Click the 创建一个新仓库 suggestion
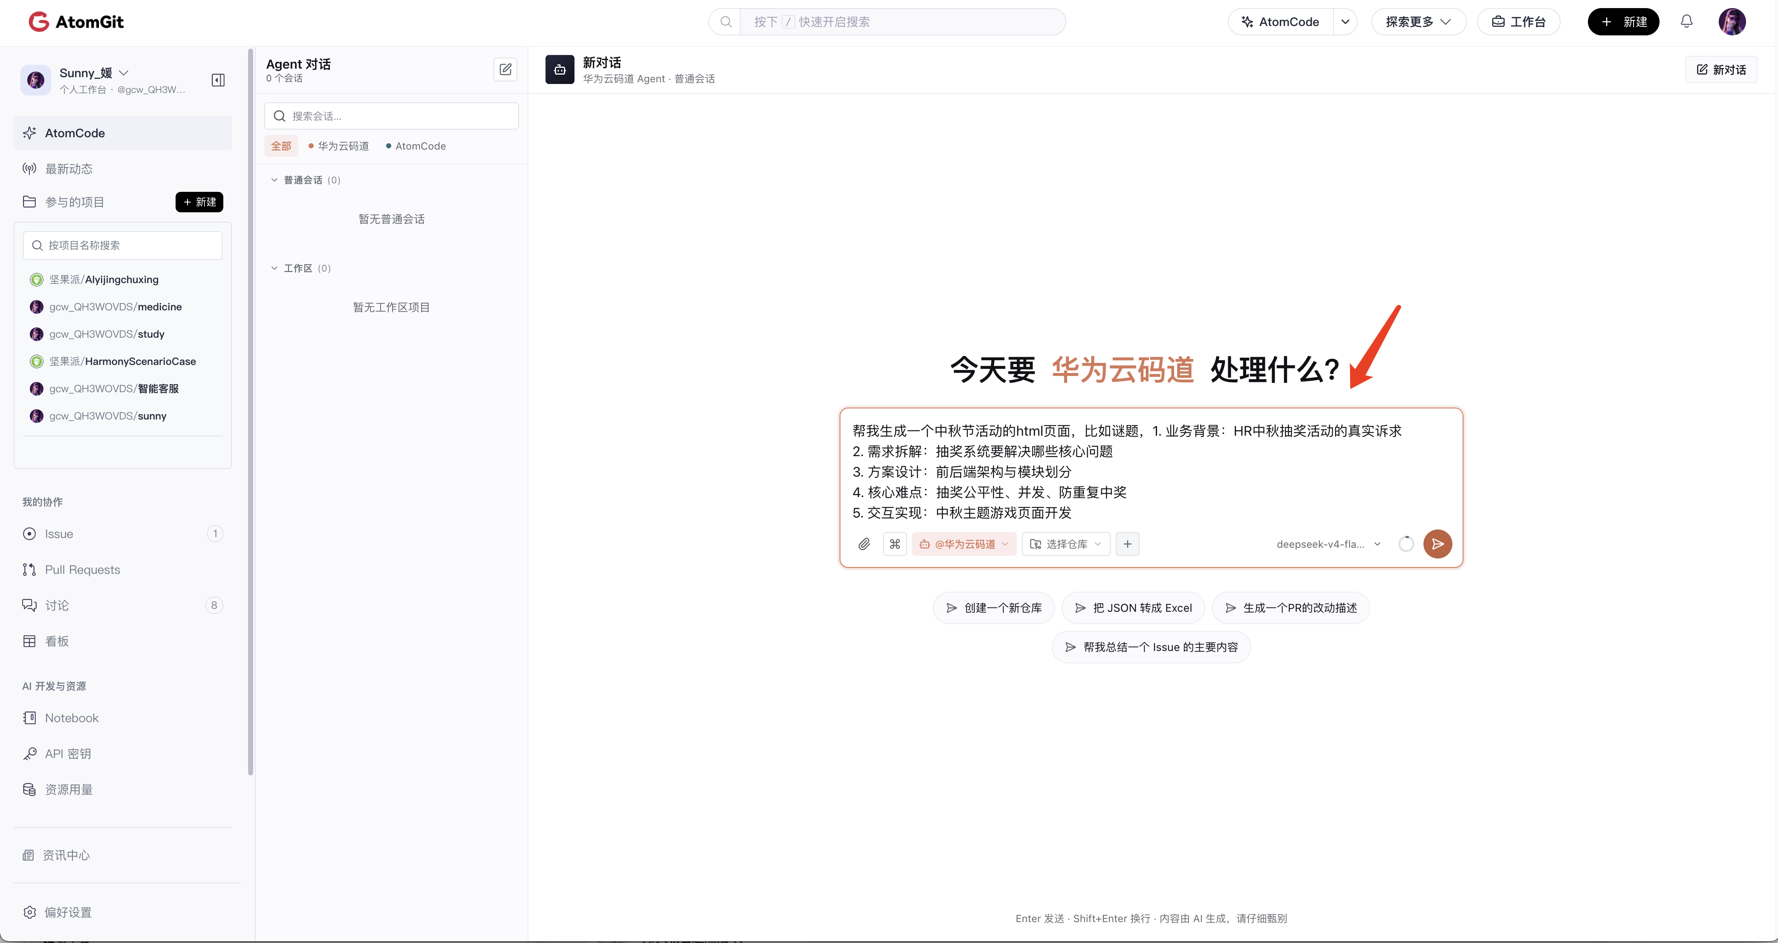Screen dimensions: 1778x943 (993, 608)
